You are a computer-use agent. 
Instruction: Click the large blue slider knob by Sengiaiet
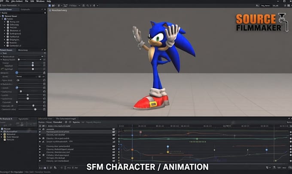coord(17,73)
